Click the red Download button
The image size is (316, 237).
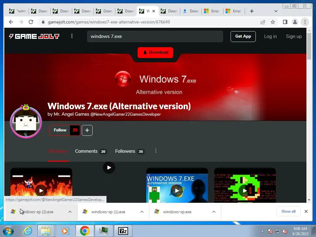(x=156, y=52)
